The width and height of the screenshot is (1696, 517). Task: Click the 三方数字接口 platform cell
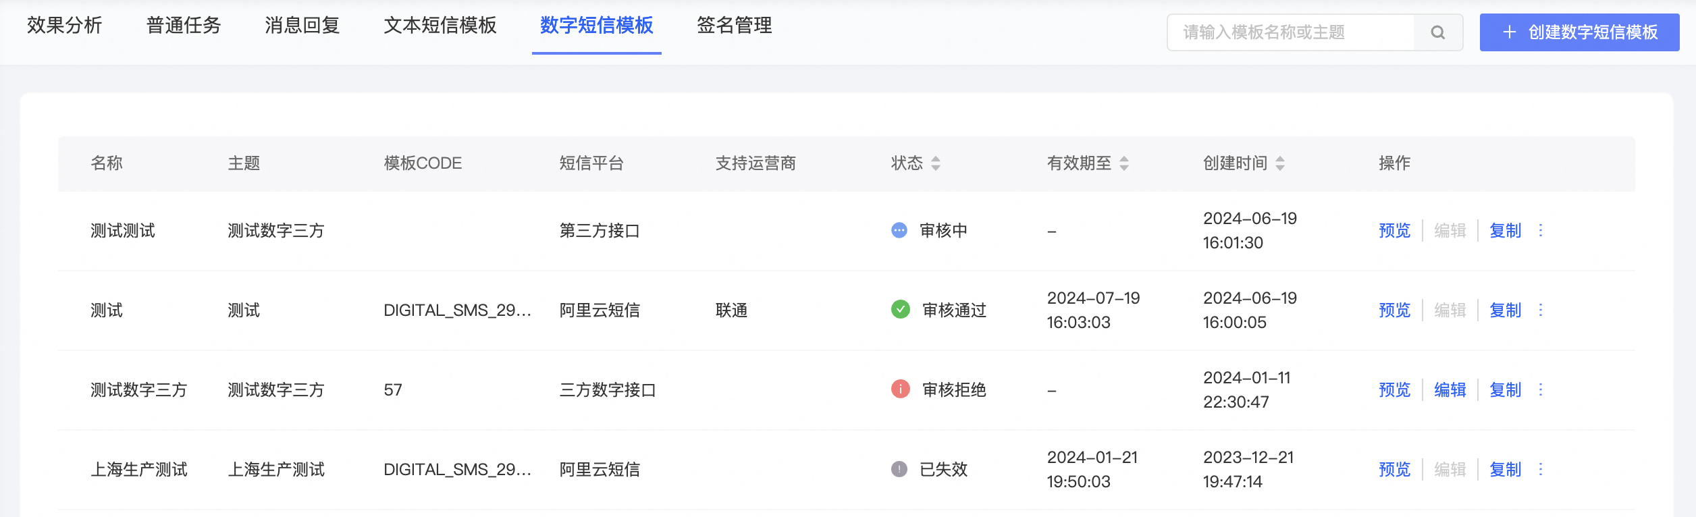point(608,390)
